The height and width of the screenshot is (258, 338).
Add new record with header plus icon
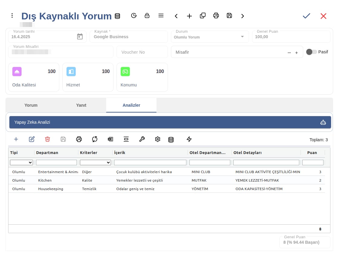(189, 16)
